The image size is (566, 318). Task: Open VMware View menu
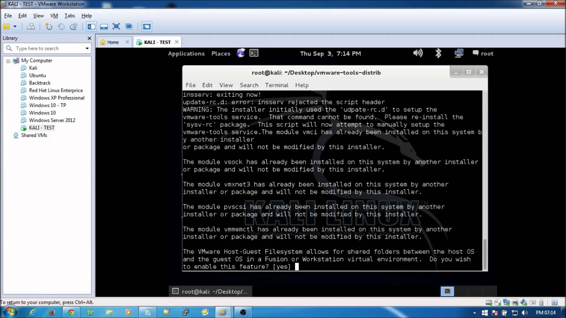(x=38, y=15)
